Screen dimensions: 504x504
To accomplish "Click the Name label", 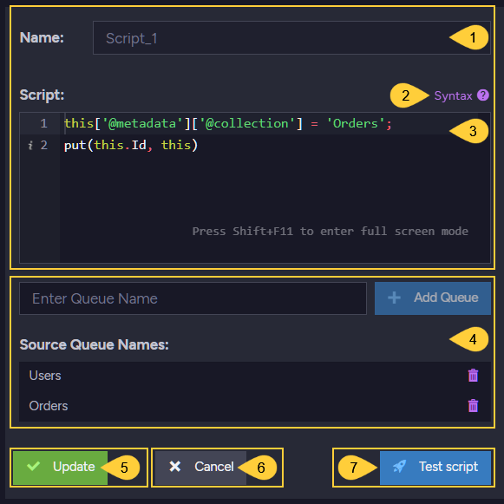I will (42, 37).
